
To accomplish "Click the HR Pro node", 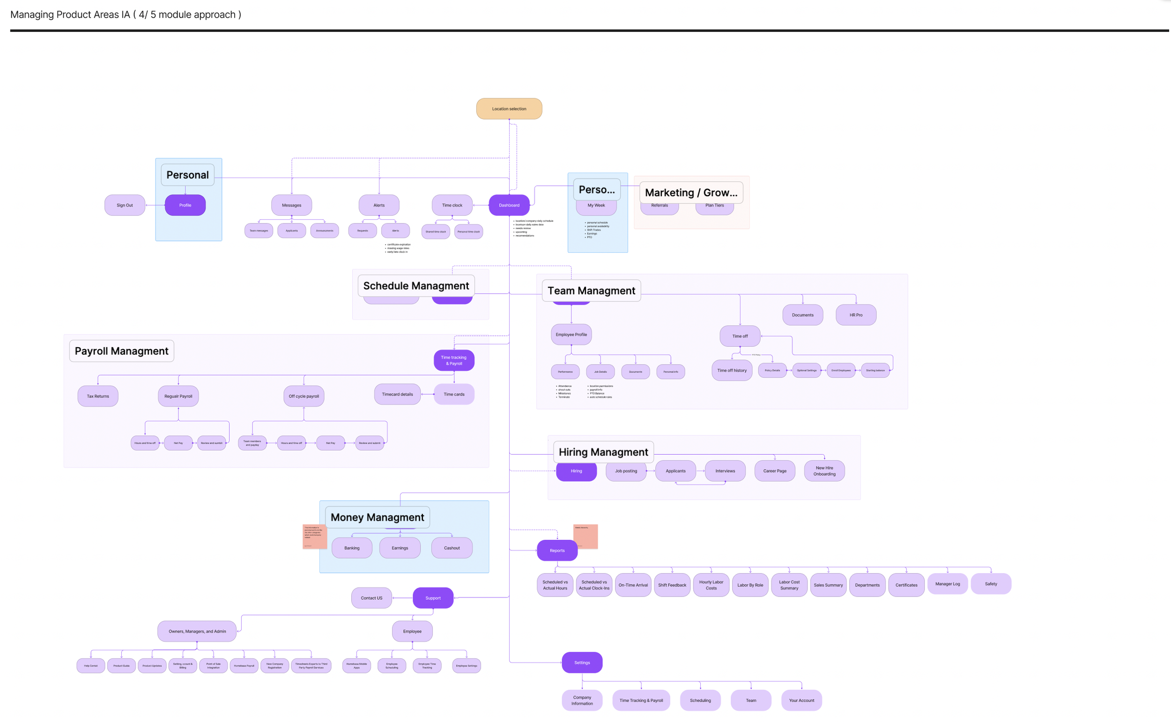I will (856, 315).
